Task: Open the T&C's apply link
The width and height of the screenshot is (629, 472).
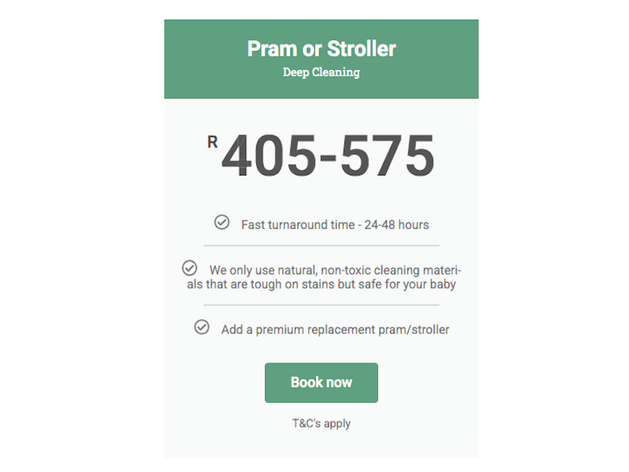Action: pyautogui.click(x=322, y=423)
